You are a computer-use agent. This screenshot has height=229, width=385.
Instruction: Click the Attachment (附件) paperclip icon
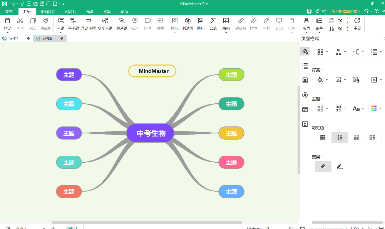pyautogui.click(x=254, y=21)
